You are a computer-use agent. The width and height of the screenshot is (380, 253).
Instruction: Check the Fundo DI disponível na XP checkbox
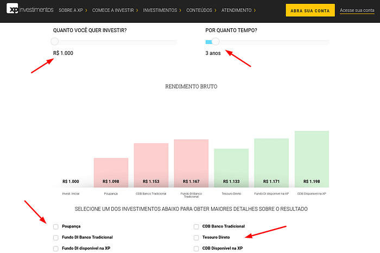tap(56, 249)
